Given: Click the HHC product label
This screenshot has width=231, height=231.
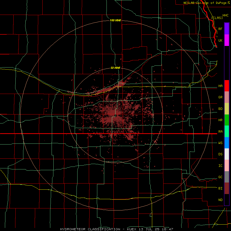Looking at the screenshot, I should (225, 15).
